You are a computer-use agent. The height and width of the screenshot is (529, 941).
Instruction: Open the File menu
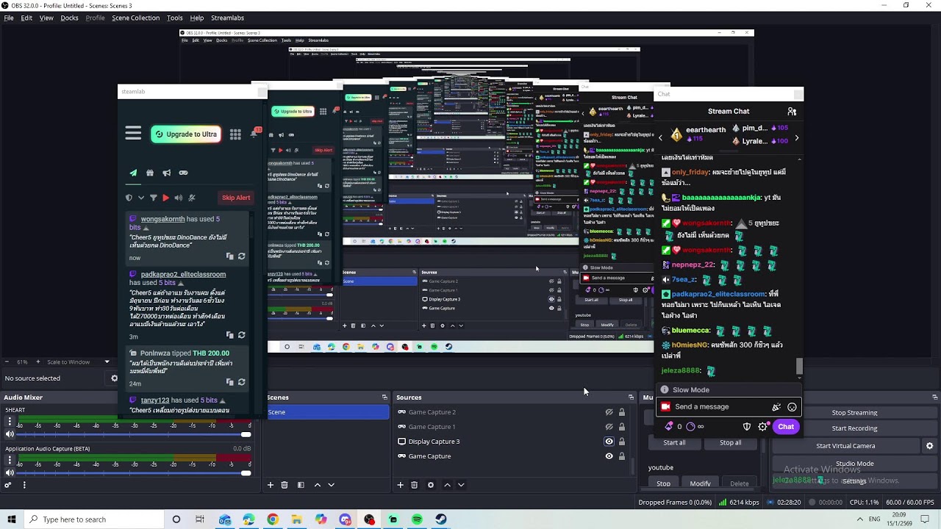point(9,18)
